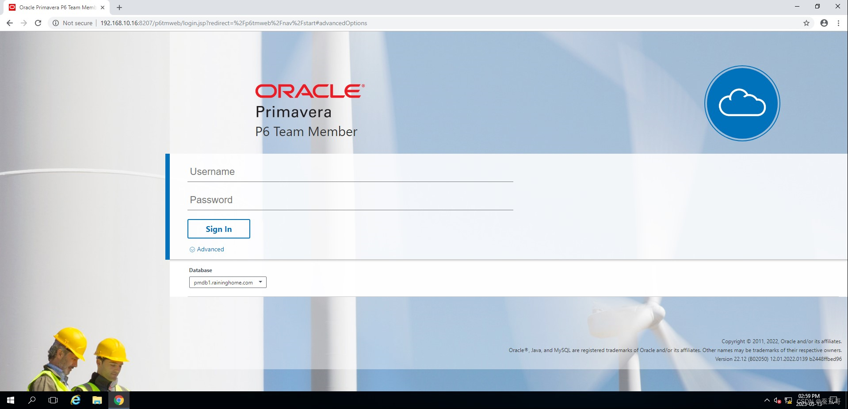848x409 pixels.
Task: Open the Database dropdown
Action: [227, 282]
